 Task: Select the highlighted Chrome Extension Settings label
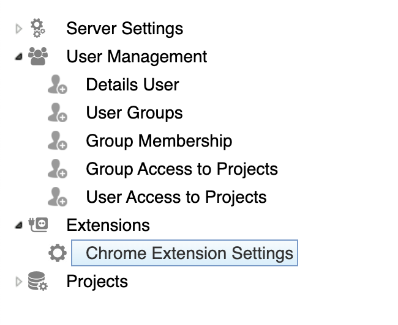[x=189, y=254]
